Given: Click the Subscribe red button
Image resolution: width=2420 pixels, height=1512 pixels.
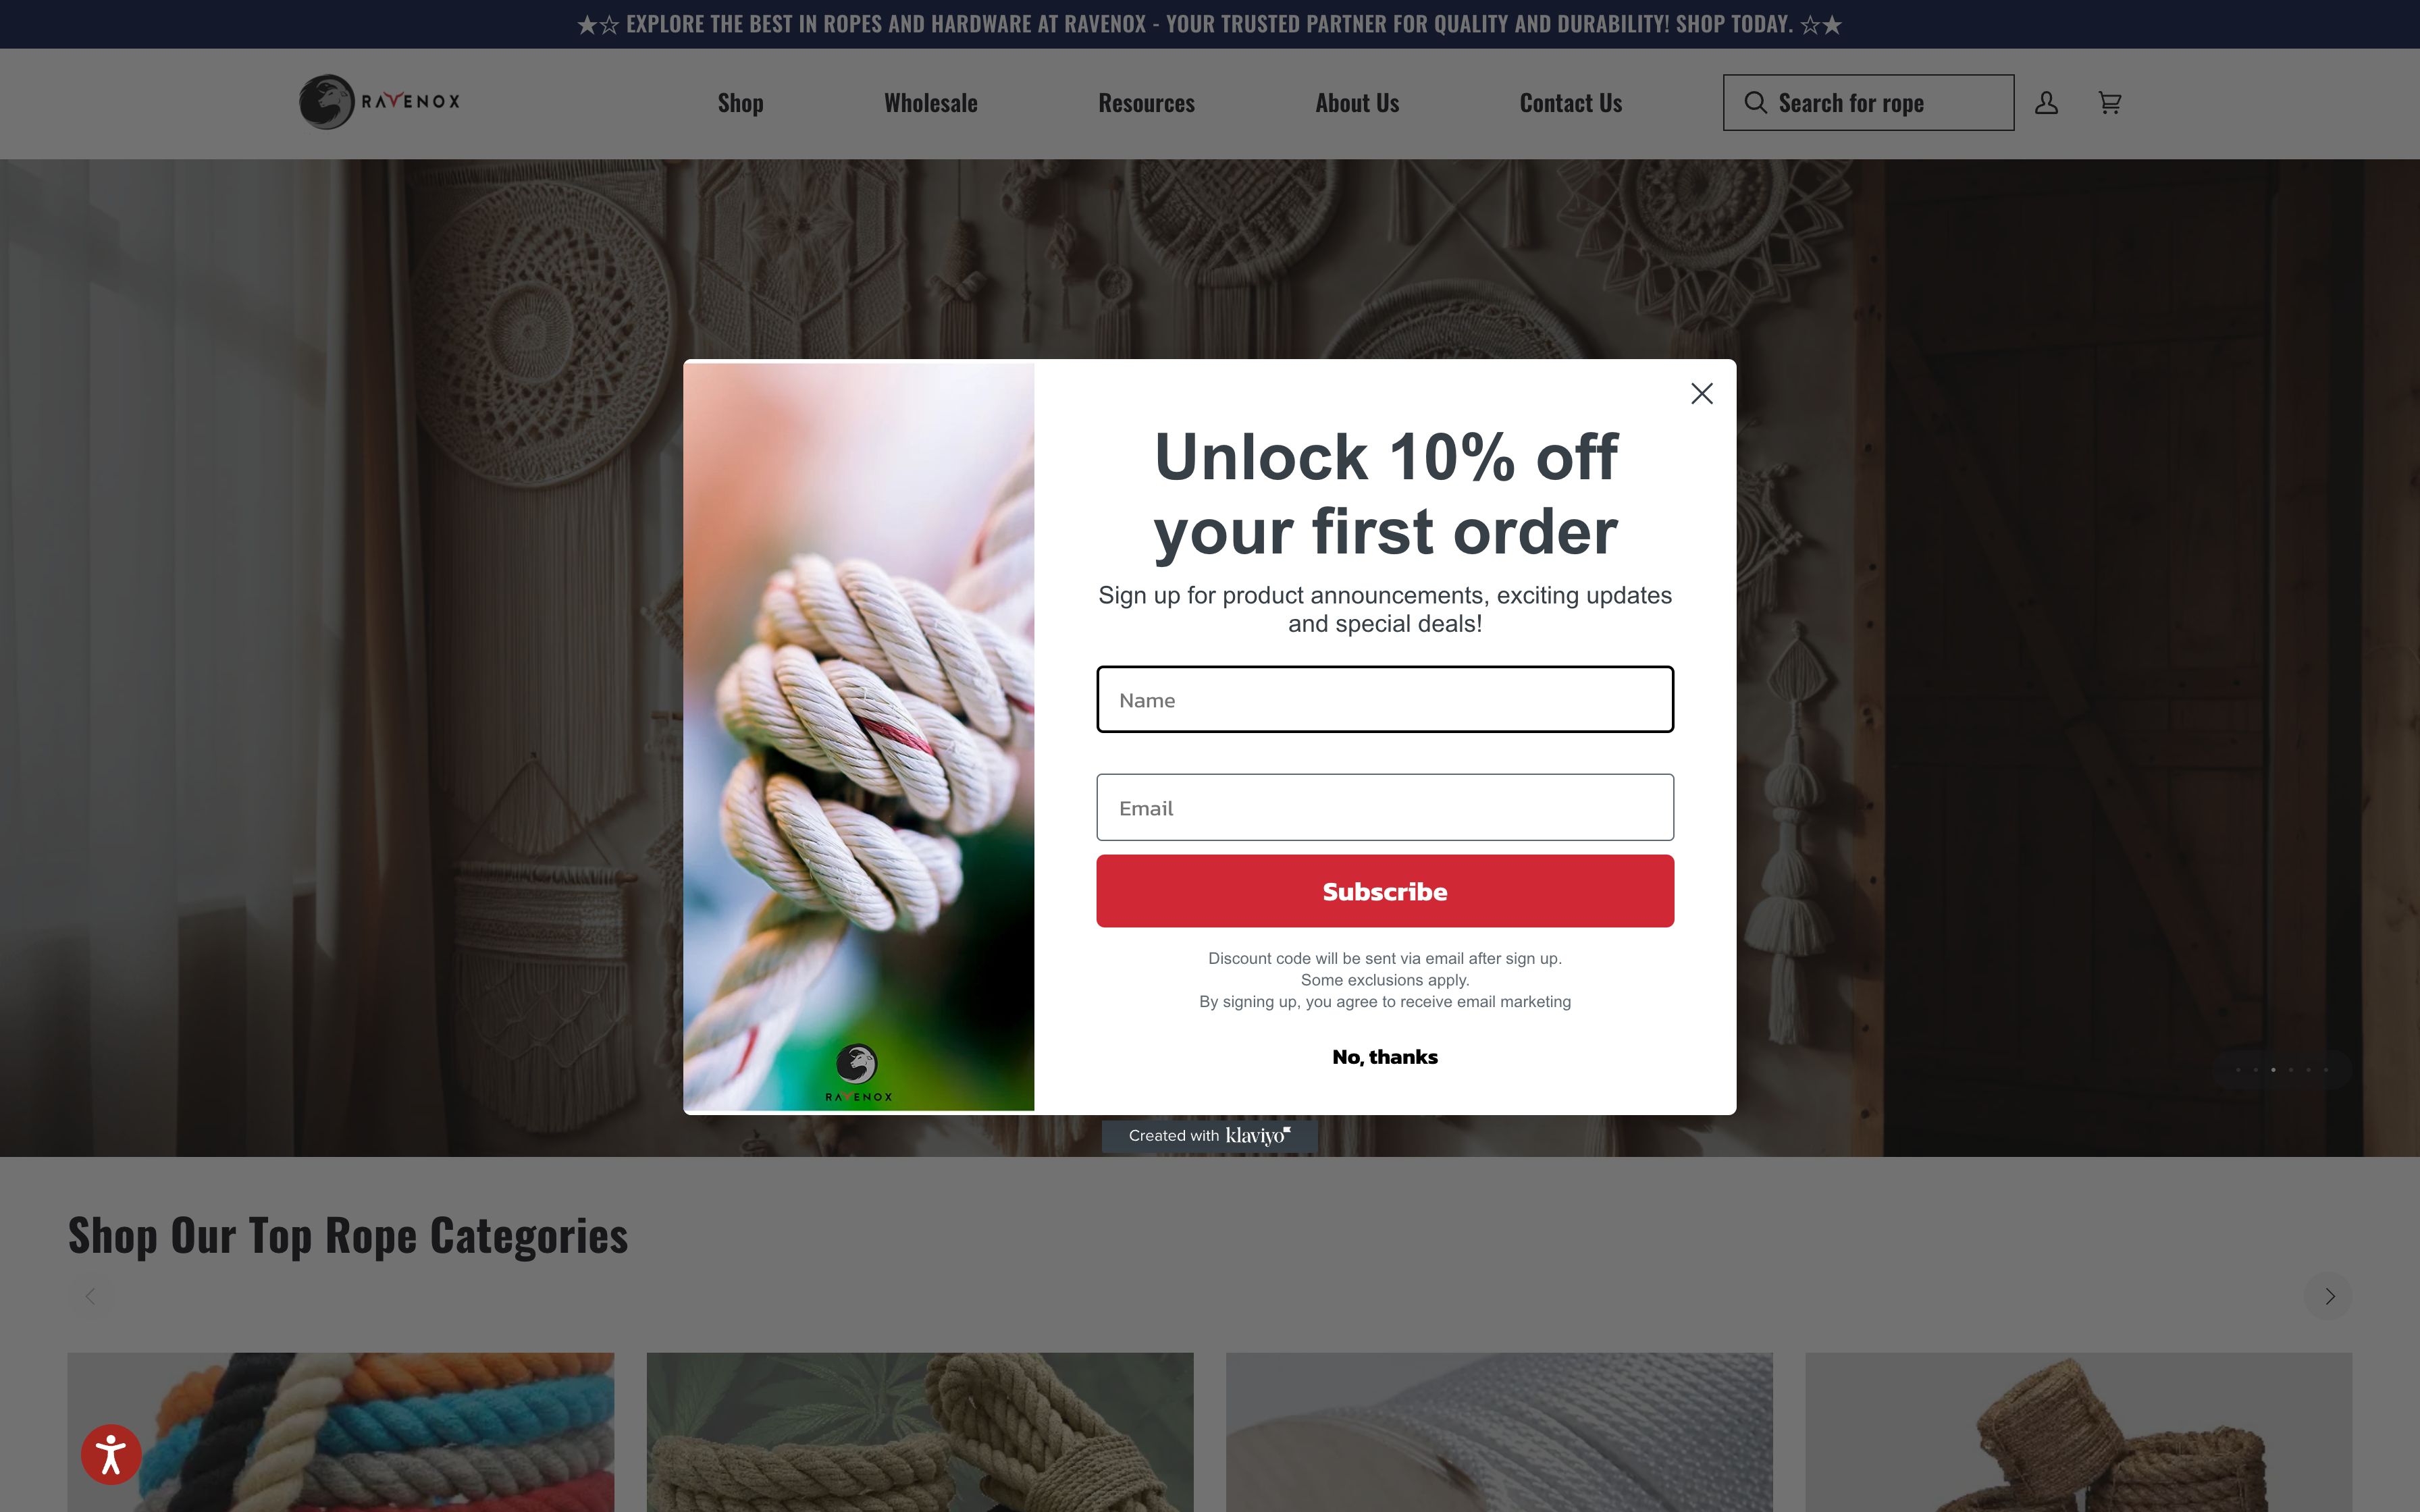Looking at the screenshot, I should point(1385,890).
